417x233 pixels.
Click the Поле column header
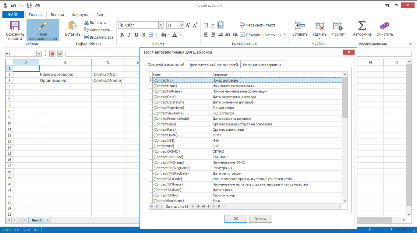[182, 75]
